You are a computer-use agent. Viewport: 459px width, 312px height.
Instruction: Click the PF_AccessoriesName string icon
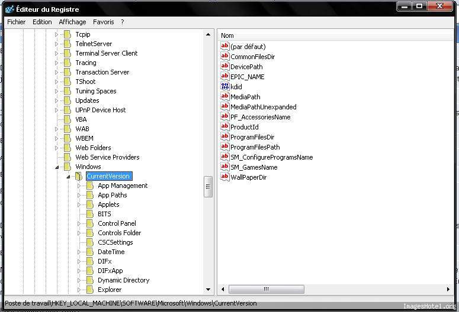coord(225,116)
